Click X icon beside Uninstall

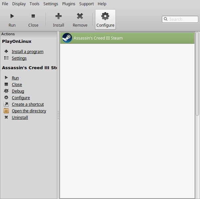(6, 117)
